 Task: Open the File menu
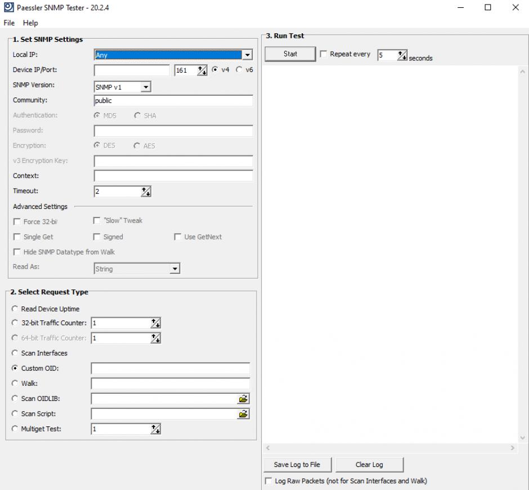point(9,23)
